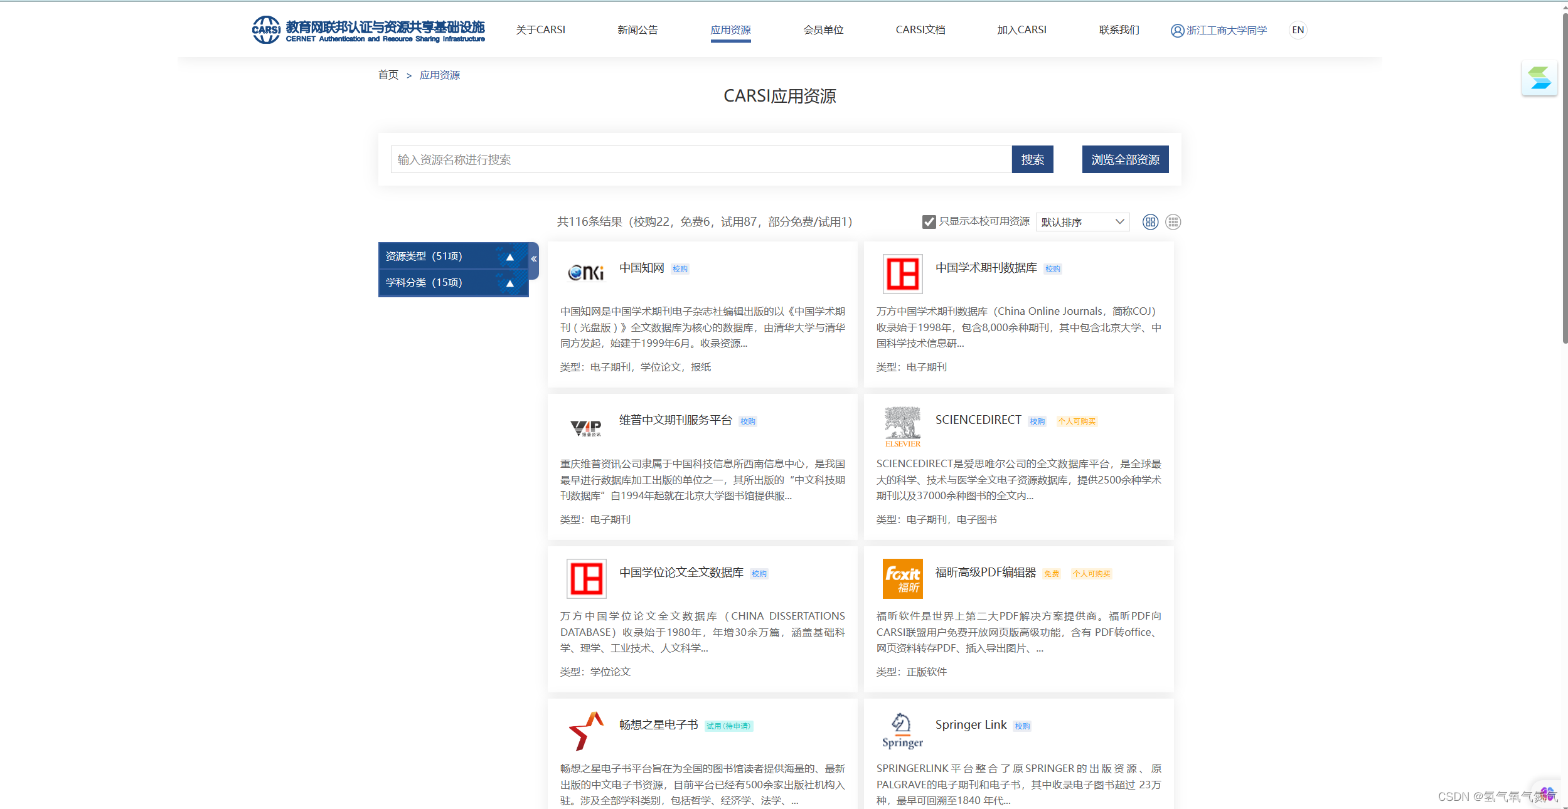Toggle 只显示本校可用资源 checkbox

[x=929, y=222]
